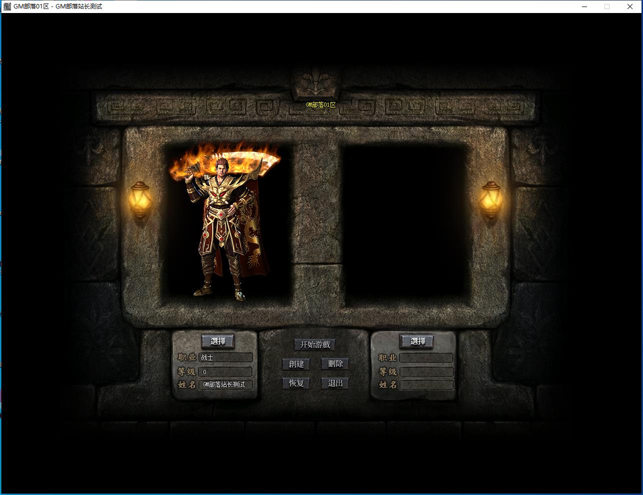Click the left 等级 label

tap(187, 372)
